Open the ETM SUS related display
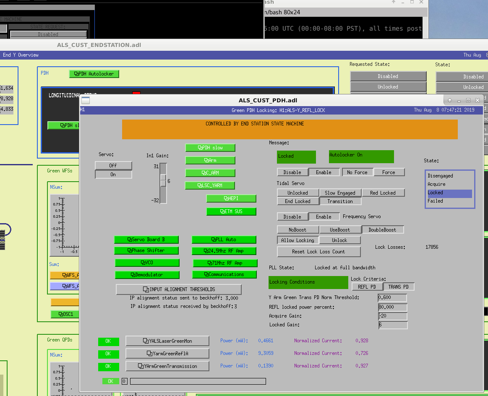The height and width of the screenshot is (396, 488). pyautogui.click(x=231, y=211)
